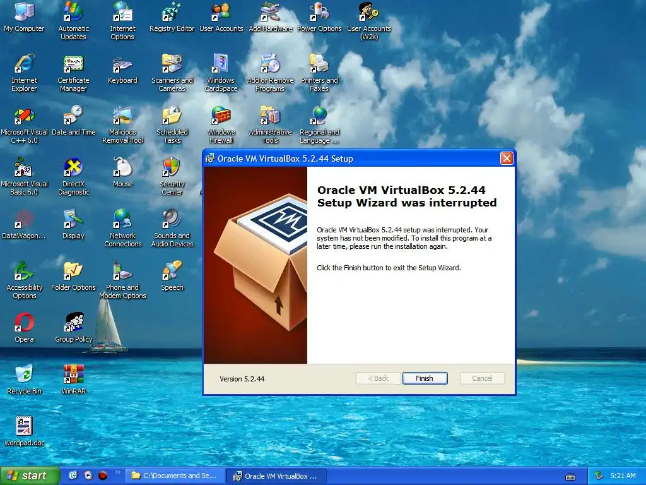Image resolution: width=646 pixels, height=485 pixels.
Task: Select the Keyboard control panel icon
Action: pyautogui.click(x=122, y=69)
